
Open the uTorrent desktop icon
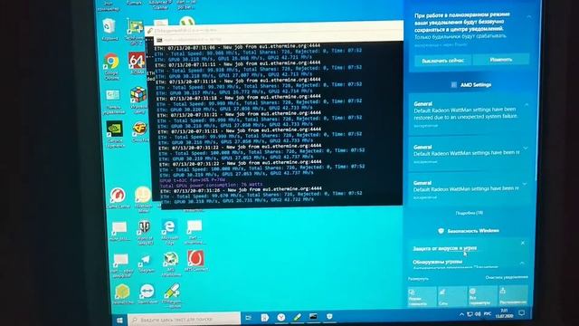tap(187, 22)
